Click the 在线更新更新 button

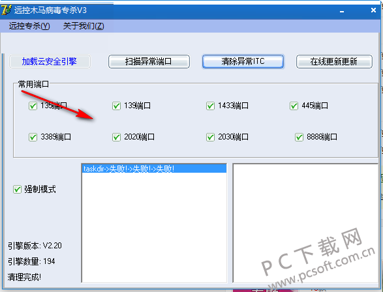[x=335, y=61]
